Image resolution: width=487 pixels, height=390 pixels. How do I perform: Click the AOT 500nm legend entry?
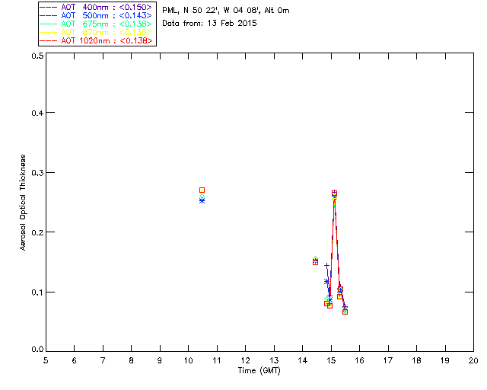[x=97, y=15]
